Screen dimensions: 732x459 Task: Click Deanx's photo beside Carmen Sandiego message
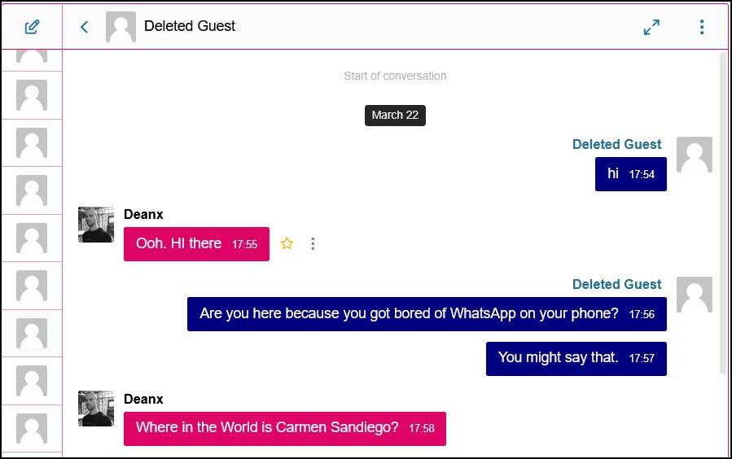point(95,409)
